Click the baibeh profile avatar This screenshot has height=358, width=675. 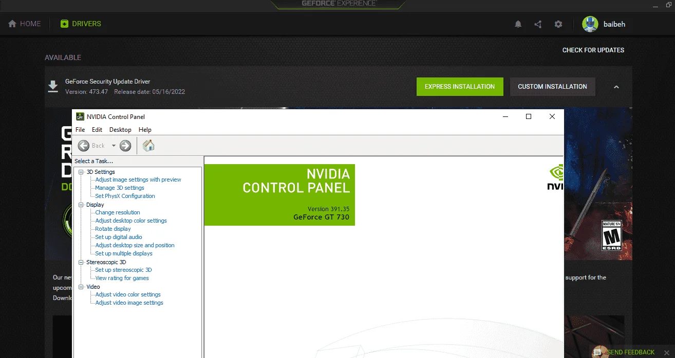590,24
